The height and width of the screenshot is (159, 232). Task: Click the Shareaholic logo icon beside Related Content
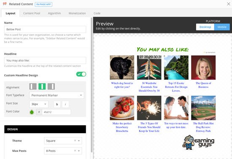tap(5, 3)
